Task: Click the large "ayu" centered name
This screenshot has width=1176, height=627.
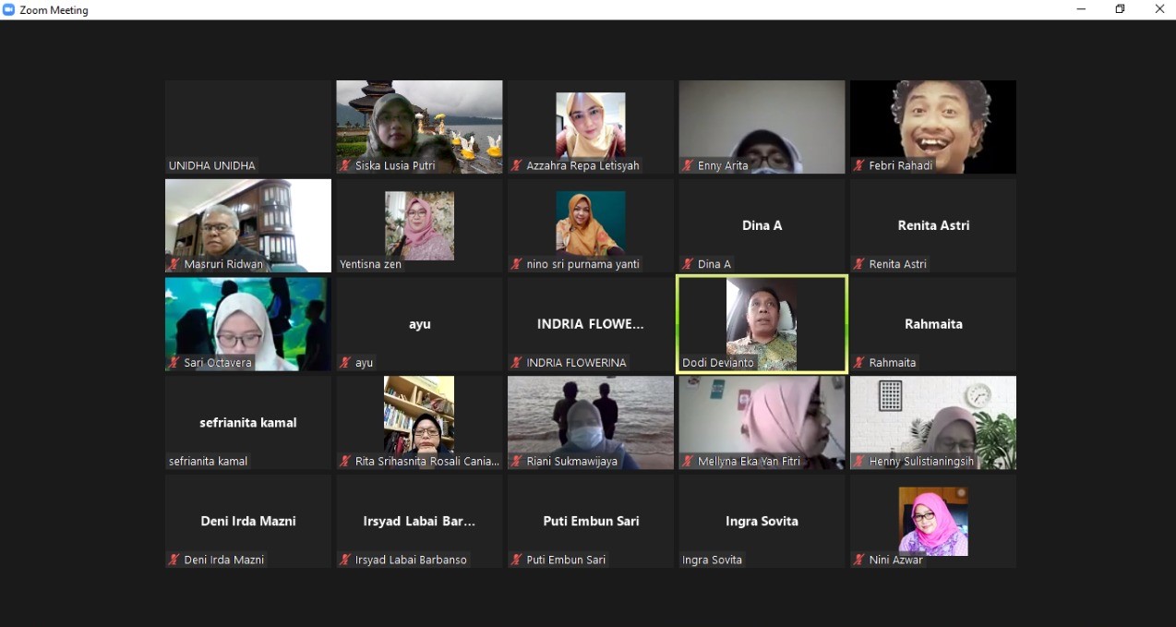Action: 419,324
